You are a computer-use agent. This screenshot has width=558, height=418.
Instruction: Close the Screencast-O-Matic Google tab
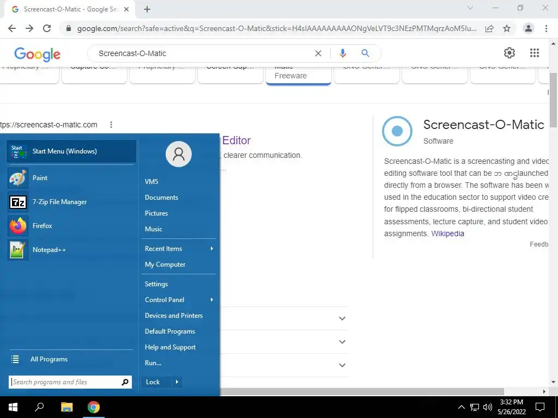126,10
